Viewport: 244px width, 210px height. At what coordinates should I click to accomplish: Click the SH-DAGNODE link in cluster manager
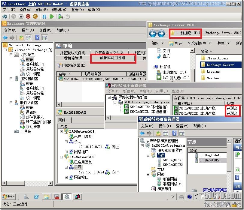(215, 190)
